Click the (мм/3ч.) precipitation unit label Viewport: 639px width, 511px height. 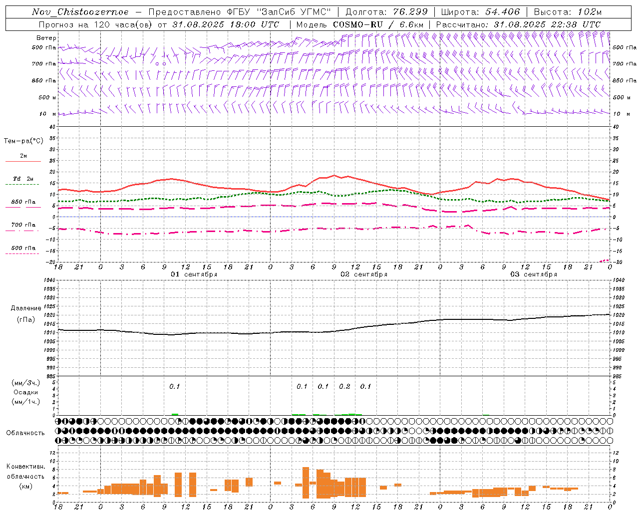pos(26,383)
